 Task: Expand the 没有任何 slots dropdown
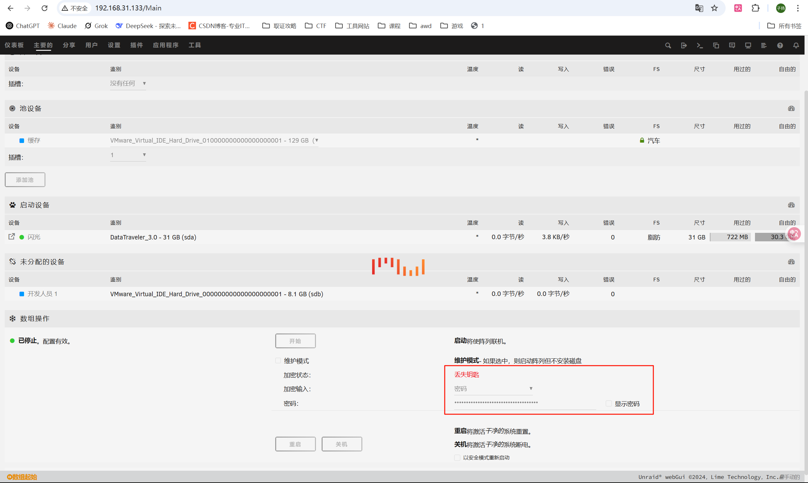point(128,84)
